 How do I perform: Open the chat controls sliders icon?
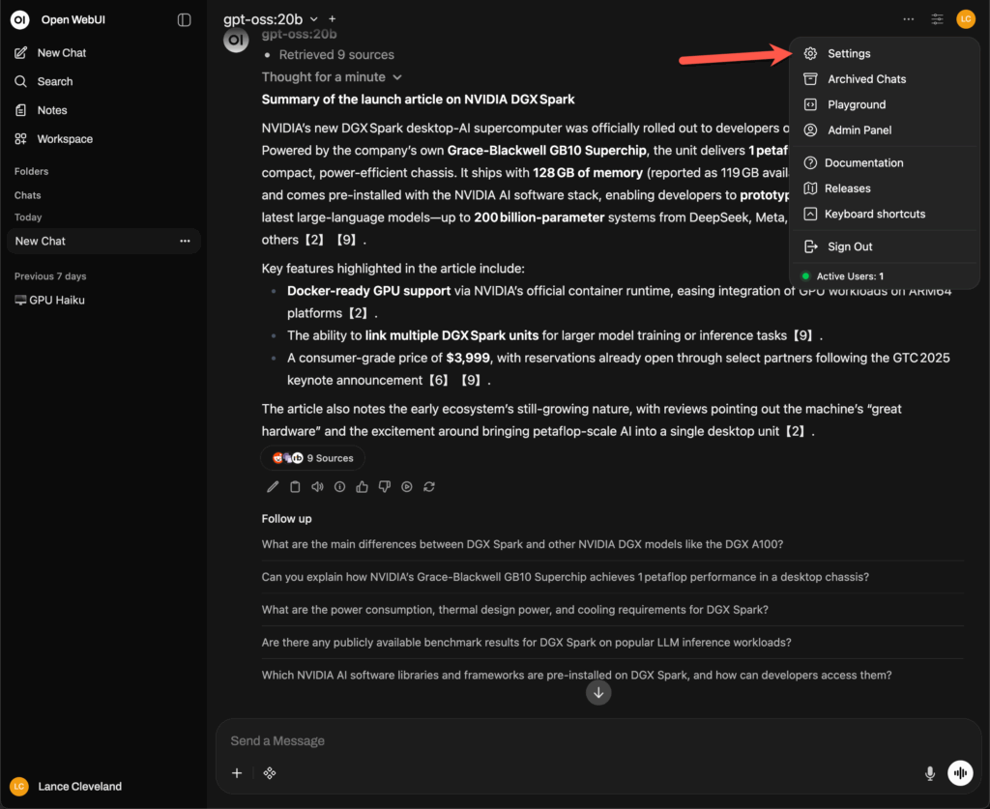coord(937,19)
